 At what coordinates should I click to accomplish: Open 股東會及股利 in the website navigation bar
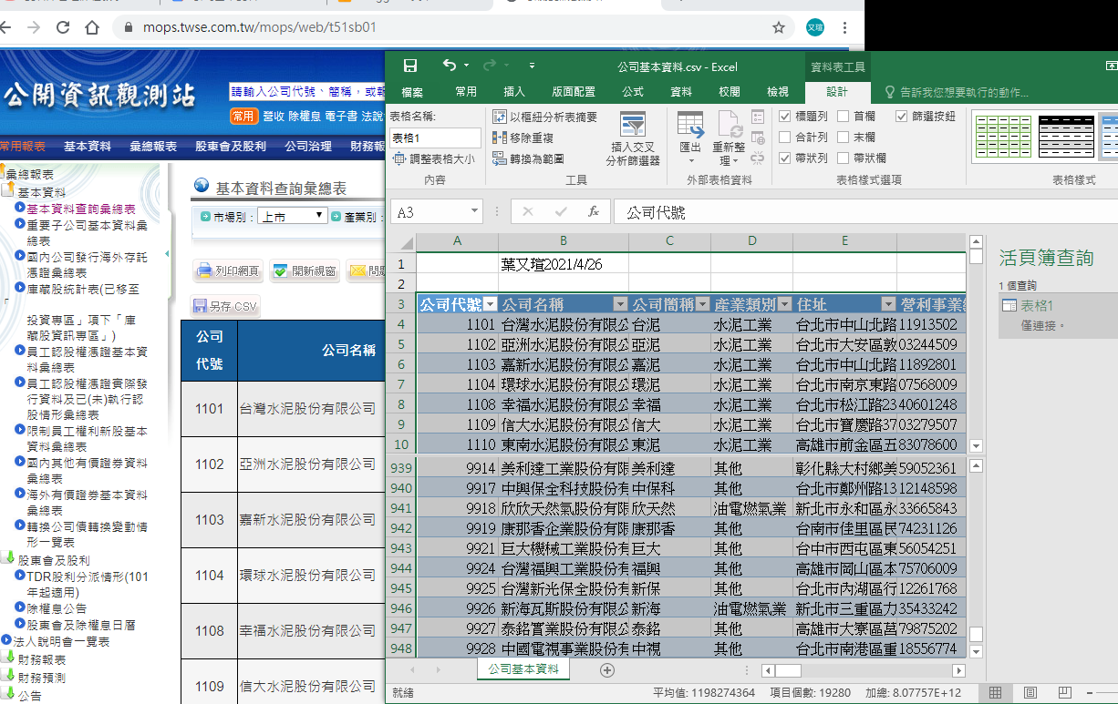click(x=231, y=146)
